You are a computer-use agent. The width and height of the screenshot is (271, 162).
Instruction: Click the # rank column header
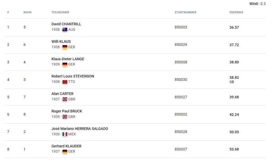[x=8, y=13]
